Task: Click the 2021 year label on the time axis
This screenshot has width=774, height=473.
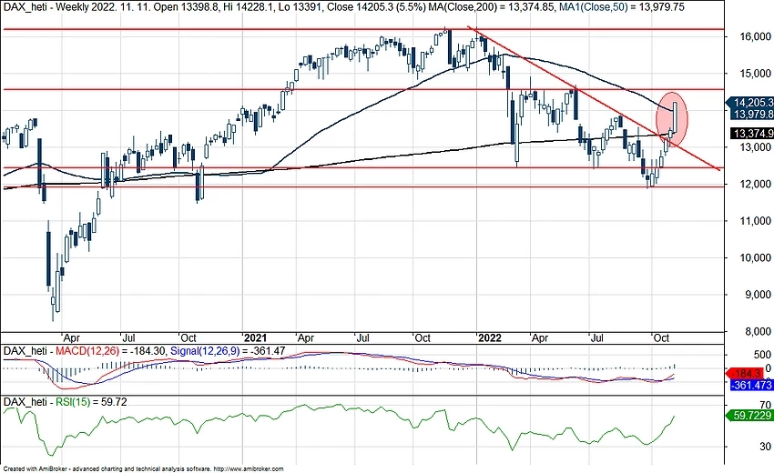Action: coord(256,335)
